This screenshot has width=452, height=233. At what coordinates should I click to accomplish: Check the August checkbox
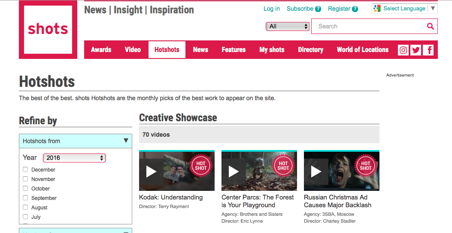[25, 207]
